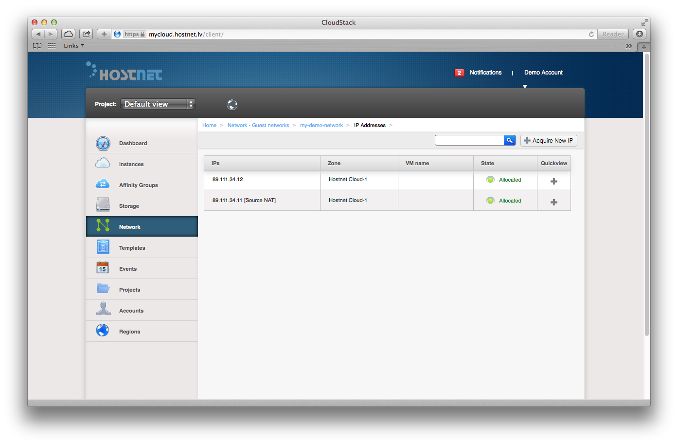Expand the Links bookmarks menu

pyautogui.click(x=73, y=46)
